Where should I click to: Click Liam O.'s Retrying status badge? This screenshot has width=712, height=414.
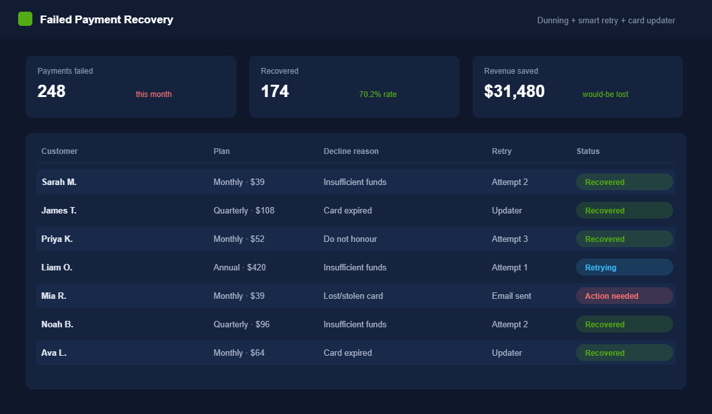coord(625,267)
